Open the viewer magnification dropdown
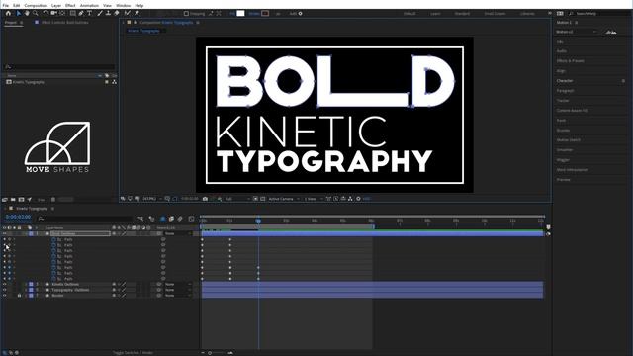 pos(152,199)
